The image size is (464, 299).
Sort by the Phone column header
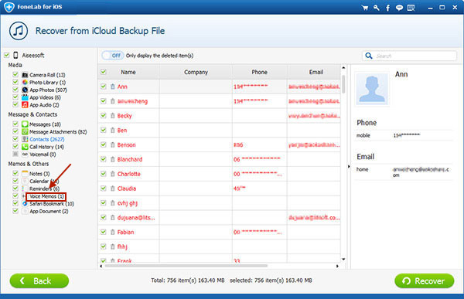click(x=260, y=72)
